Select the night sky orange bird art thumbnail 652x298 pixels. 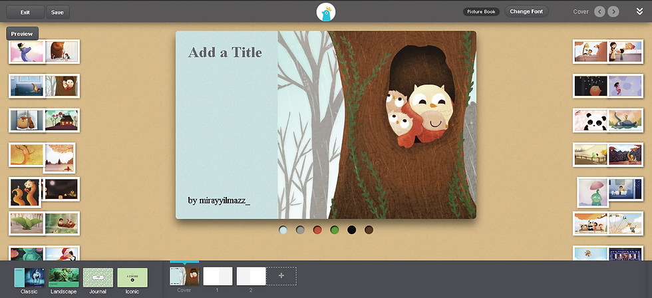[591, 86]
